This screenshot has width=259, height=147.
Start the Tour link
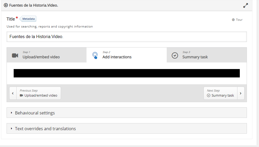237,20
